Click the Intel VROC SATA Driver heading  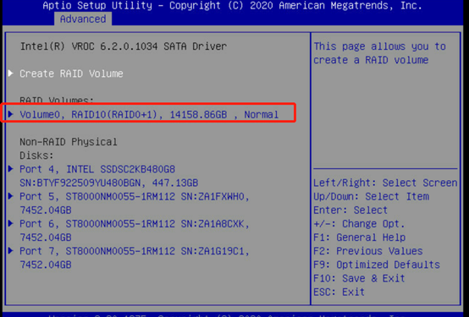tap(124, 46)
